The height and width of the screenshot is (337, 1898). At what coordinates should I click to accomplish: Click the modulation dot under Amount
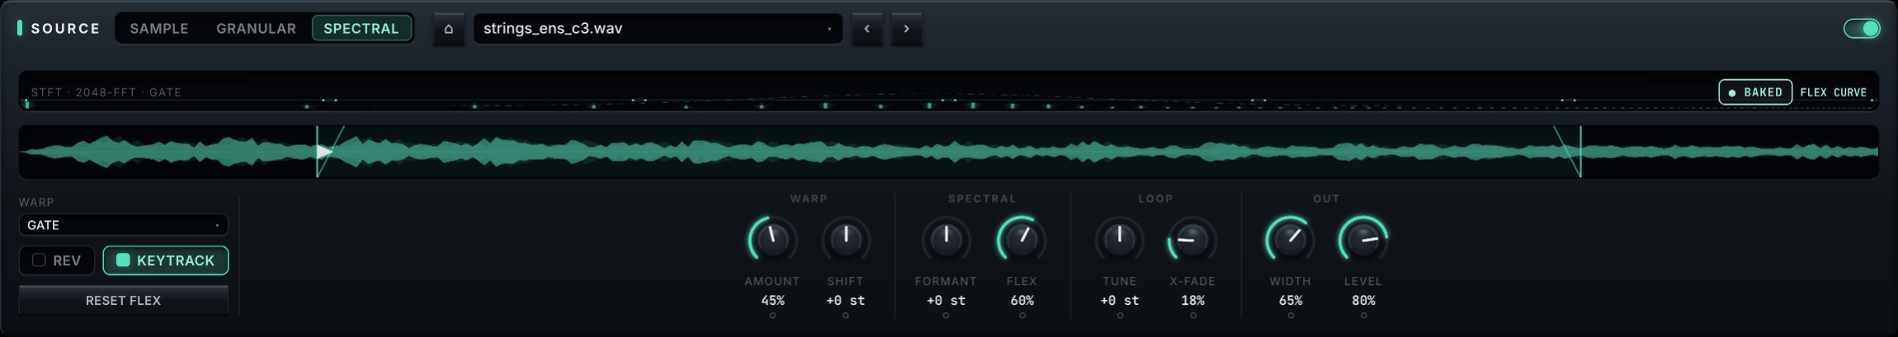(x=772, y=316)
